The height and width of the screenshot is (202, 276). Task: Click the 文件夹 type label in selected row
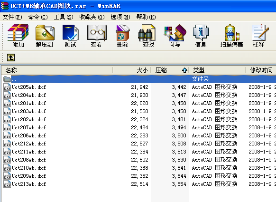(x=200, y=79)
